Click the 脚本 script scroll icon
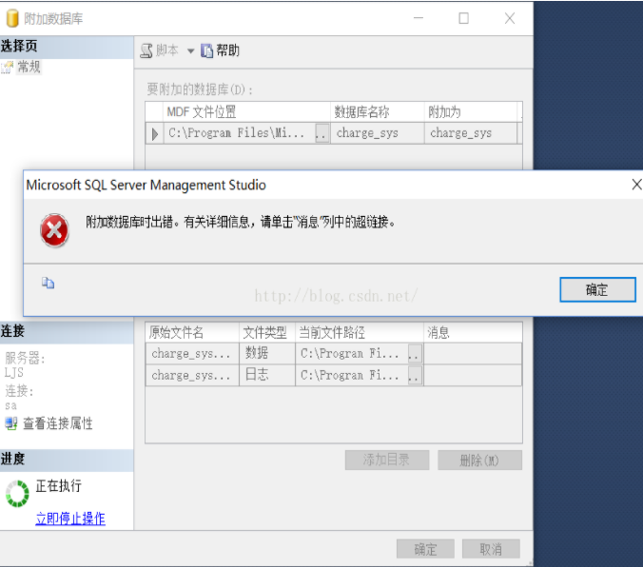 pyautogui.click(x=146, y=50)
